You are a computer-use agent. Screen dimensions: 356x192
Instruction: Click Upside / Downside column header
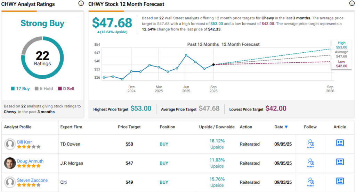click(x=217, y=127)
